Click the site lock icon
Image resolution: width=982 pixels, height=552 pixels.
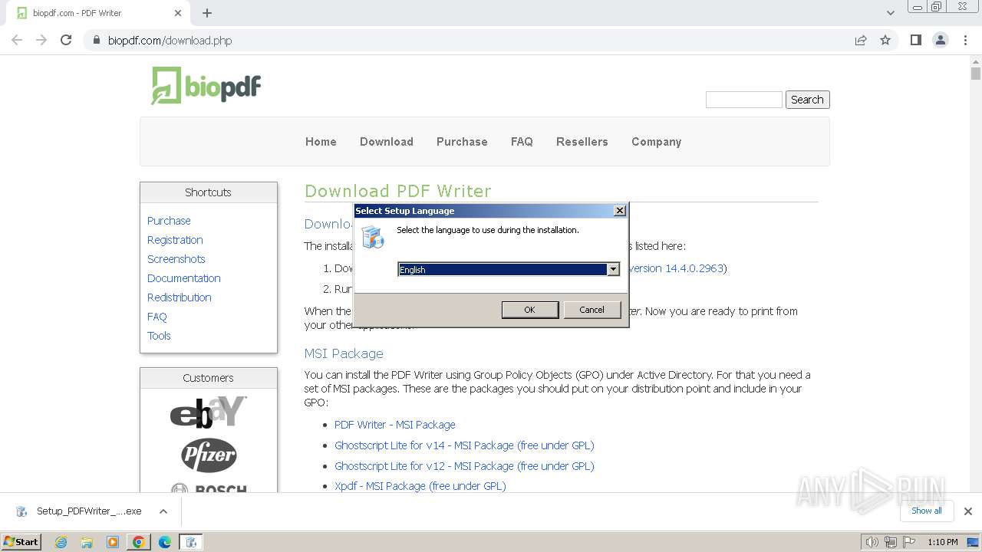click(x=96, y=40)
